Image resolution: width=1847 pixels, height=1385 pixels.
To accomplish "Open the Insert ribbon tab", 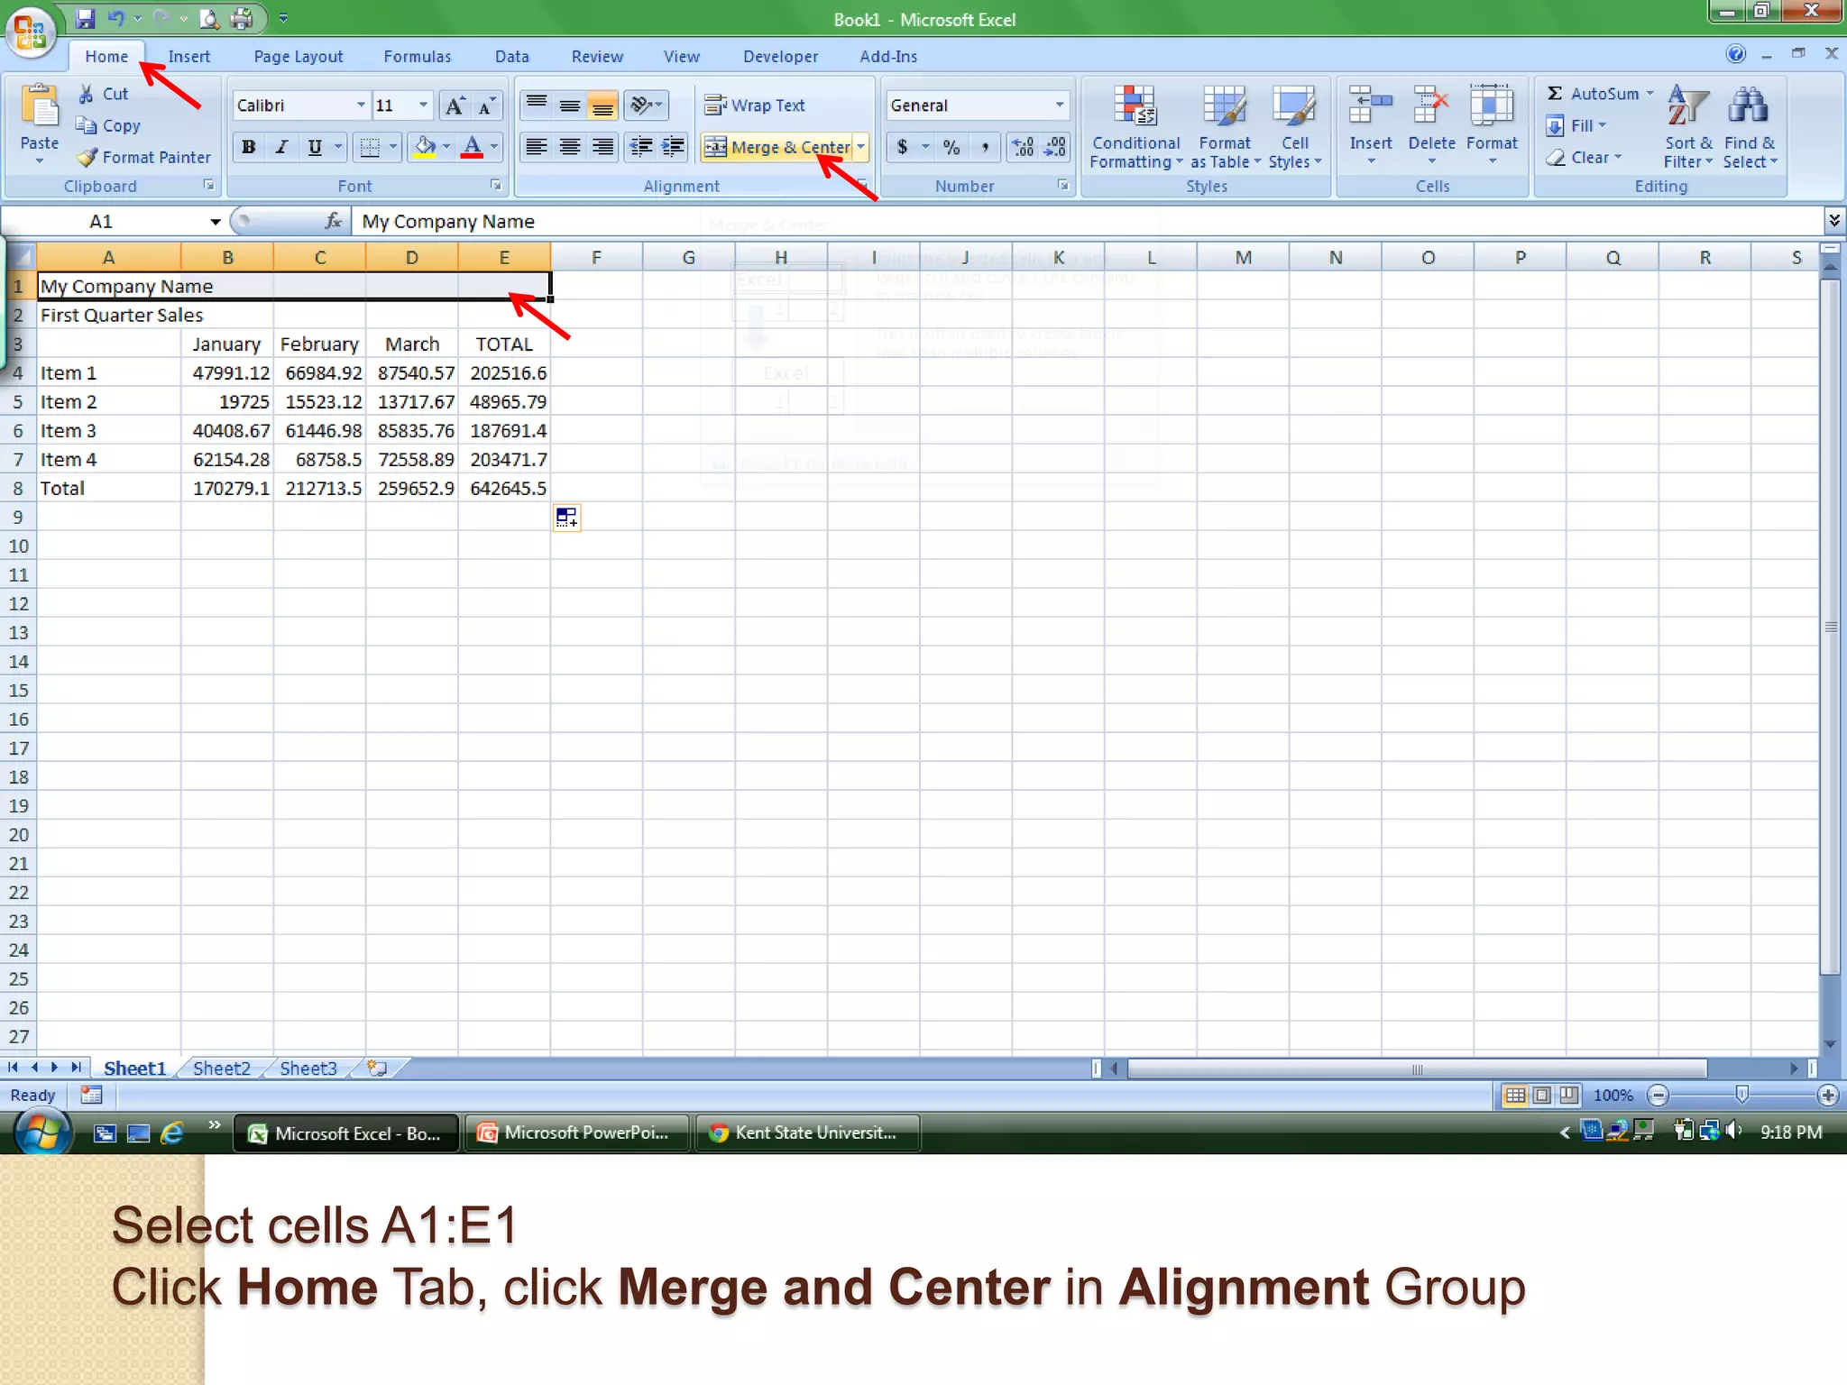I will click(188, 56).
